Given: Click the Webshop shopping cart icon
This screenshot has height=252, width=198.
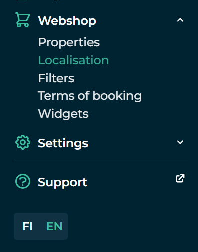Looking at the screenshot, I should click(23, 20).
